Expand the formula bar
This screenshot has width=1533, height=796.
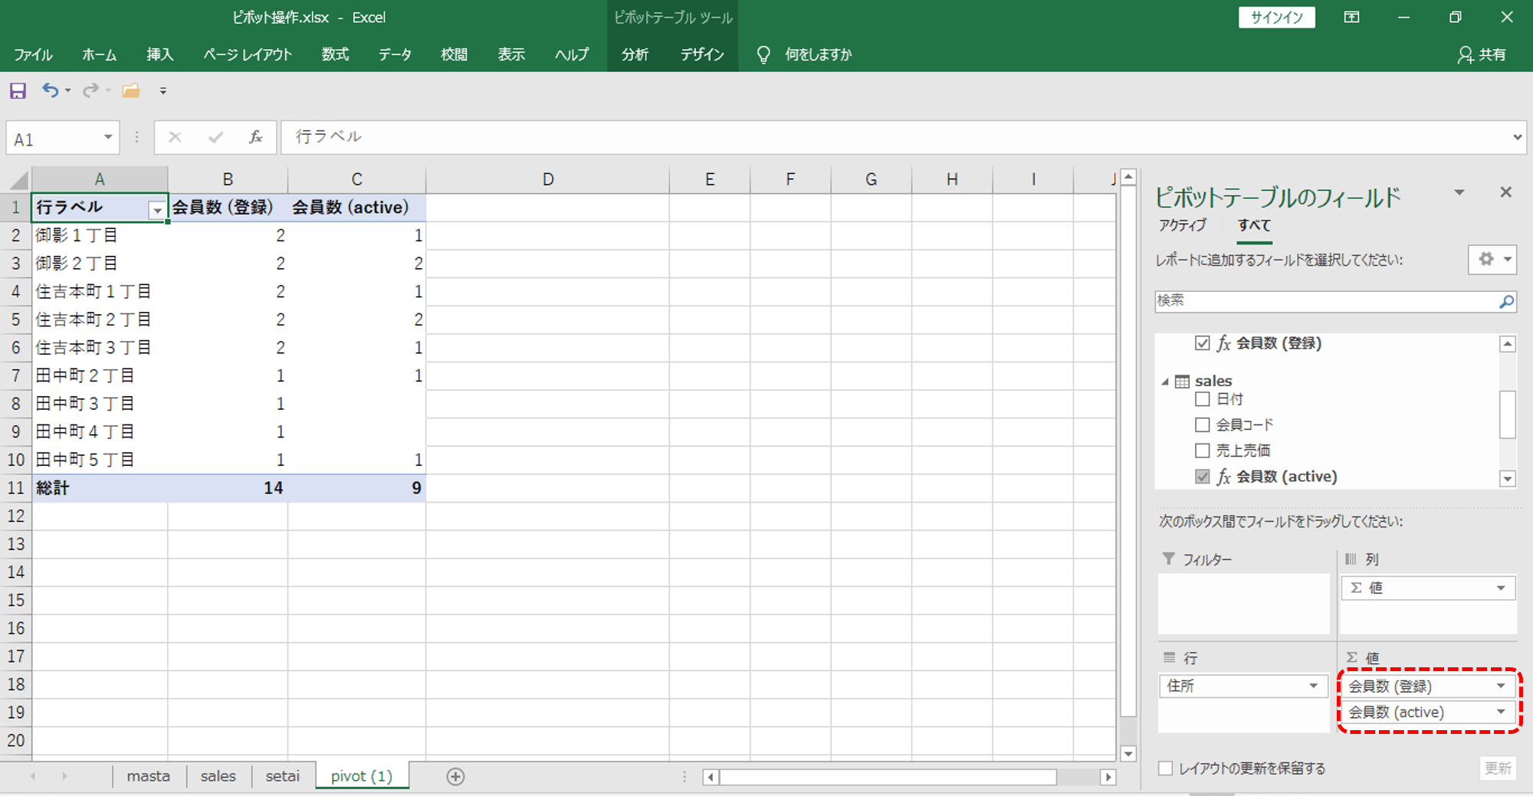coord(1517,137)
